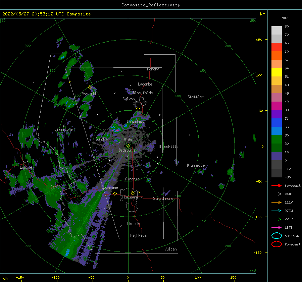Click the Calgary city label
Viewport: 302px width, 282px height.
coord(131,197)
